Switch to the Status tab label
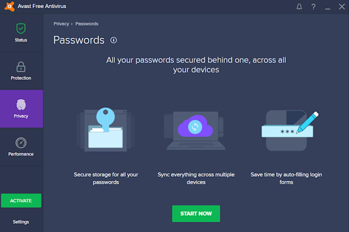 click(x=21, y=40)
